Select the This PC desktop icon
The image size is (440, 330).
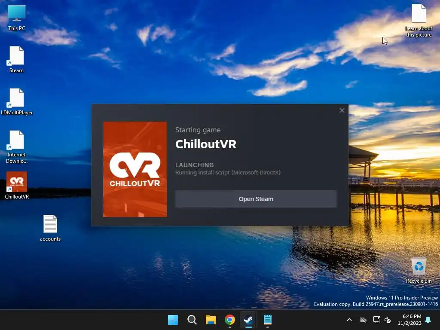[17, 18]
